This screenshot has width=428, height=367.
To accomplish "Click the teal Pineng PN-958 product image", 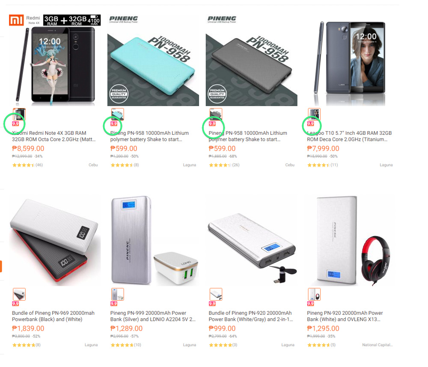I will [x=153, y=60].
